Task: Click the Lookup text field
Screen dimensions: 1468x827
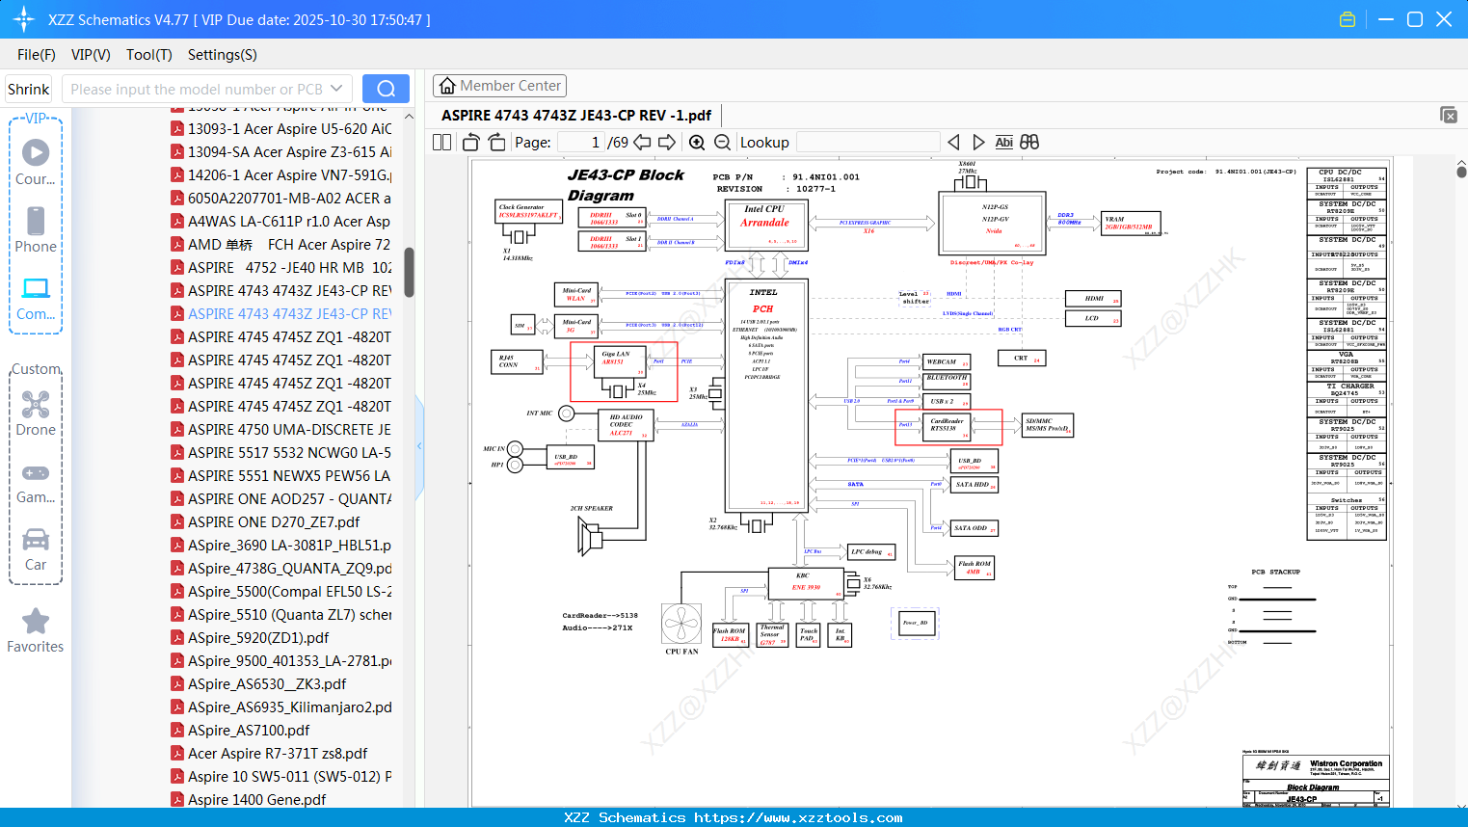Action: 868,143
